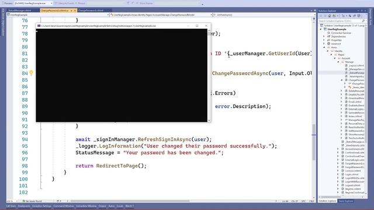
Task: Click Solution Explorer horizontal scrollbar
Action: (331, 197)
